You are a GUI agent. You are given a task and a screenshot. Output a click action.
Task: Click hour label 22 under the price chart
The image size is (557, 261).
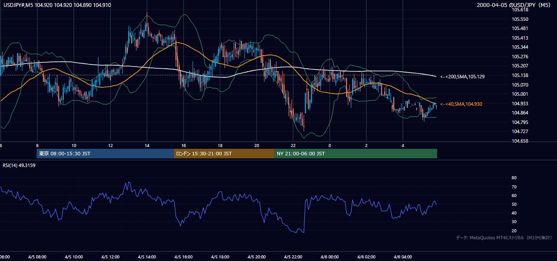click(293, 145)
